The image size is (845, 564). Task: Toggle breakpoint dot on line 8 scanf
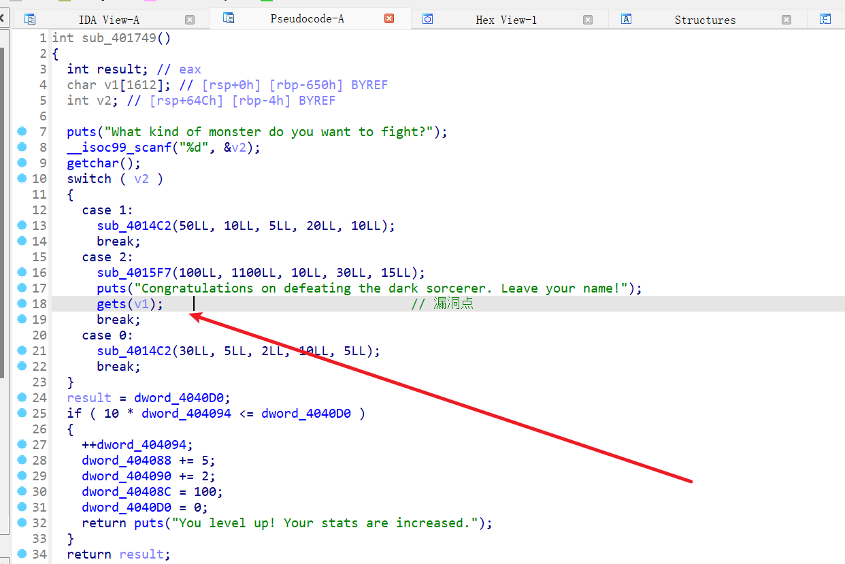22,147
